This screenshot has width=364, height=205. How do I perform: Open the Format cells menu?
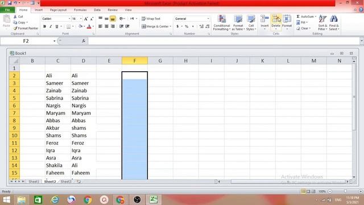(x=287, y=23)
